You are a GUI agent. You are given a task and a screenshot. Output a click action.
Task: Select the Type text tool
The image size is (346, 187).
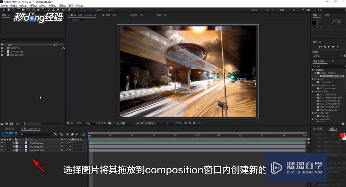(x=43, y=10)
